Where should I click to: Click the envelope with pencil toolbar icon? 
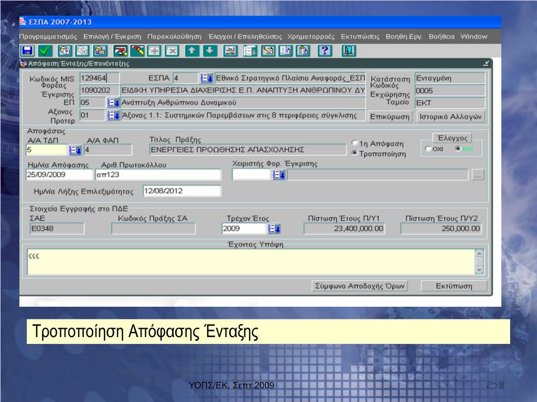pyautogui.click(x=121, y=51)
